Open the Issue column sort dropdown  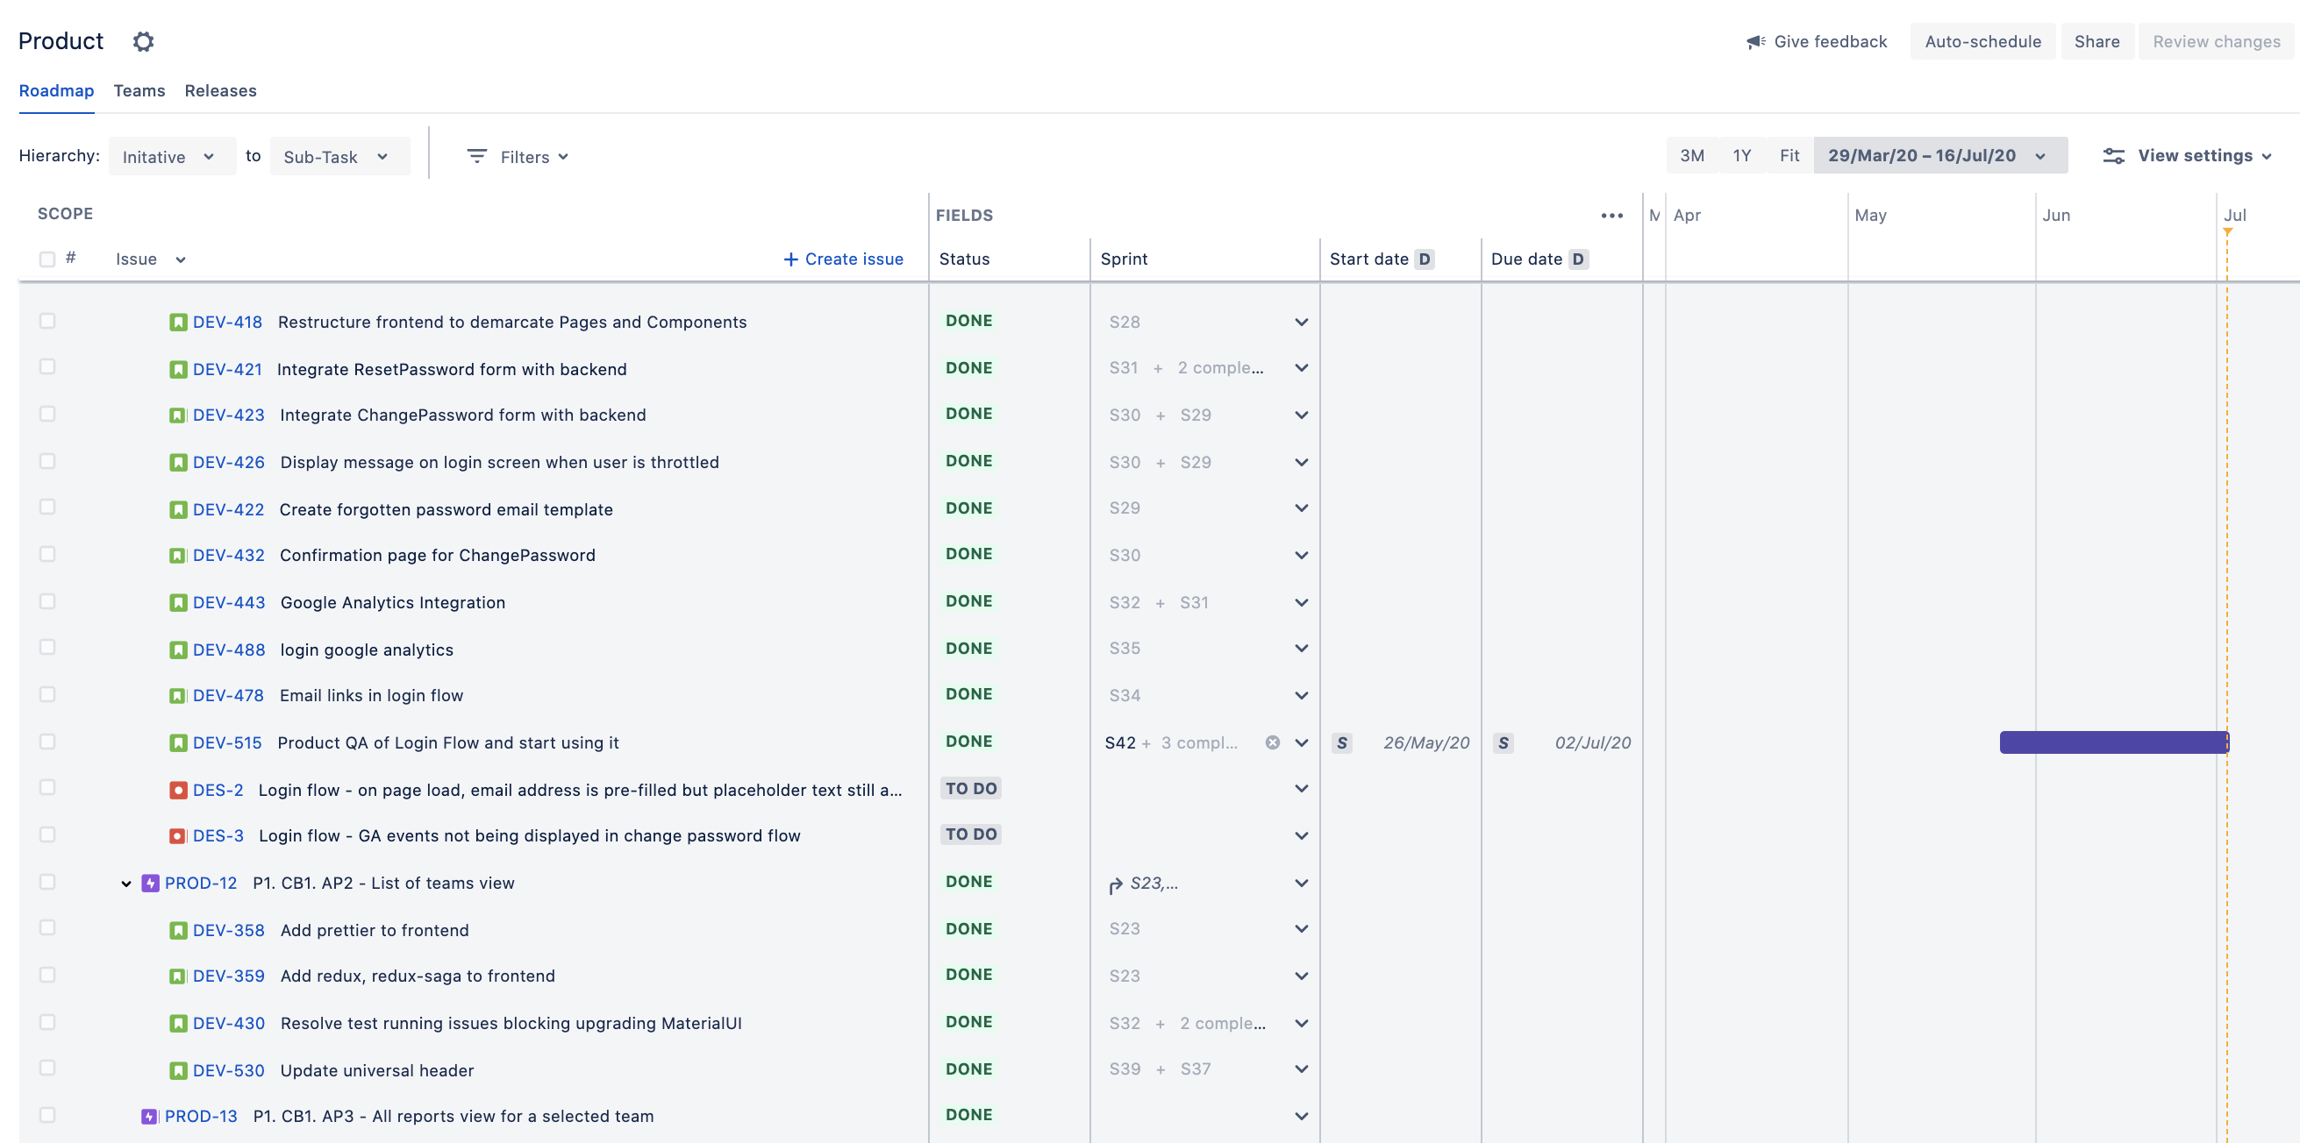[x=181, y=259]
